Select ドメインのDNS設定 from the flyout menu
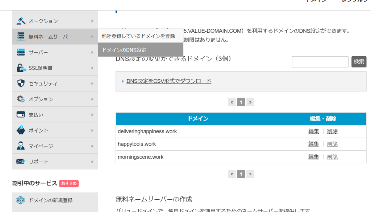The width and height of the screenshot is (371, 212). pyautogui.click(x=124, y=50)
